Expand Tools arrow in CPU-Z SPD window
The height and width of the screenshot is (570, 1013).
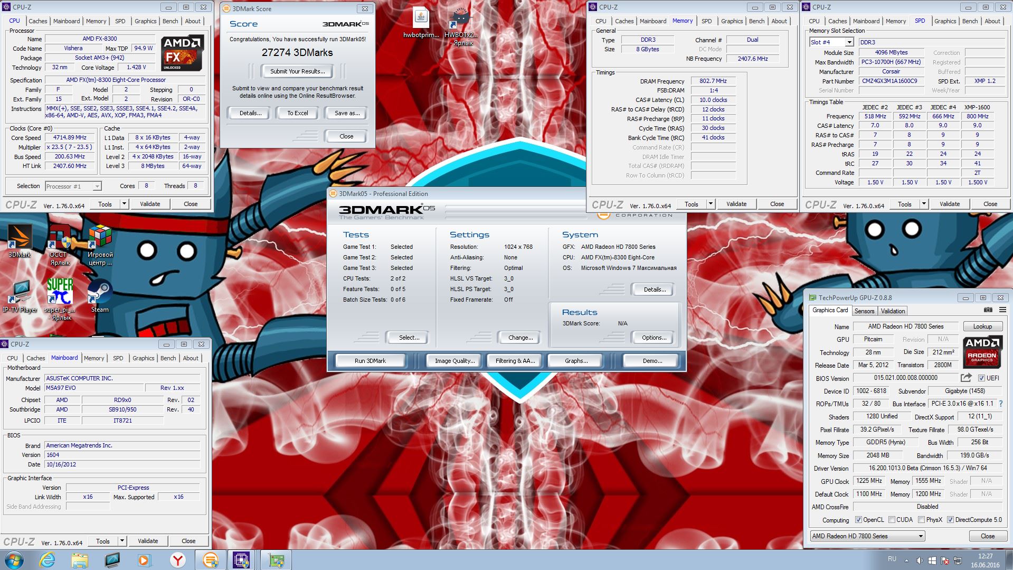(x=924, y=204)
